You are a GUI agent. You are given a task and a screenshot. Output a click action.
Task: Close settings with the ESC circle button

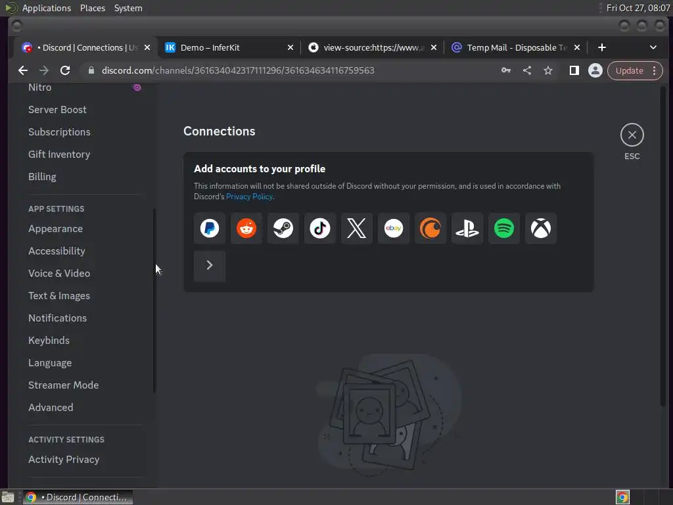click(x=632, y=135)
